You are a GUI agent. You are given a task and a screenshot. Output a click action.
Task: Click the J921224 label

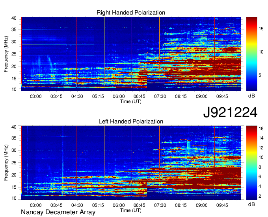[230, 112]
